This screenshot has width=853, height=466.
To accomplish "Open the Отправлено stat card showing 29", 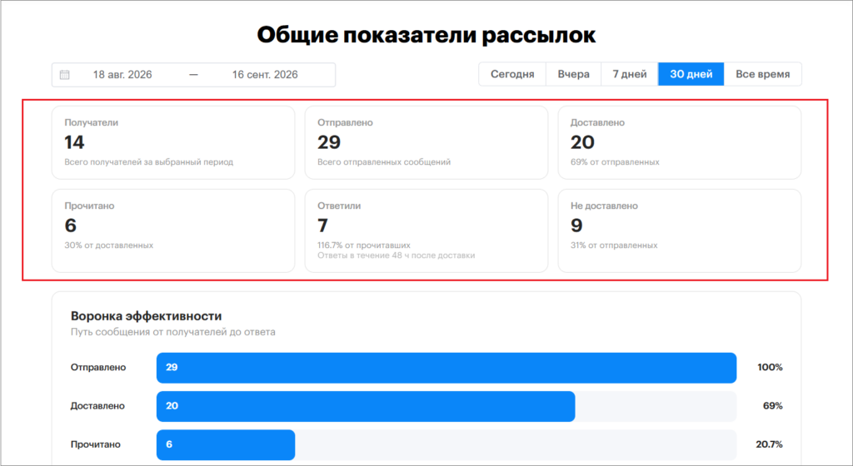I will [426, 142].
